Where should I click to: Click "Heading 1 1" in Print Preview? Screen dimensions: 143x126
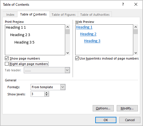(16, 27)
